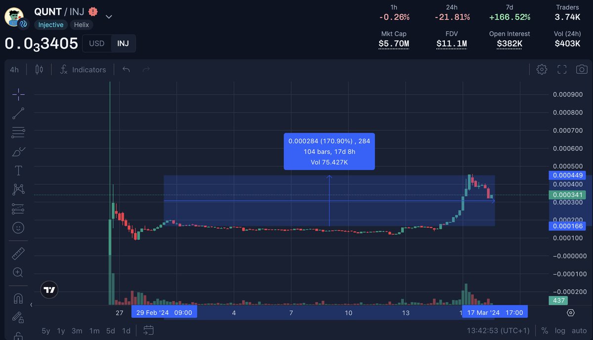The height and width of the screenshot is (340, 593).
Task: Open chart settings via the gear icon
Action: point(542,69)
